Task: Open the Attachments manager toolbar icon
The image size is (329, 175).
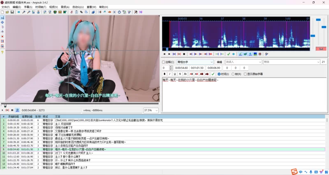Action: click(81, 12)
